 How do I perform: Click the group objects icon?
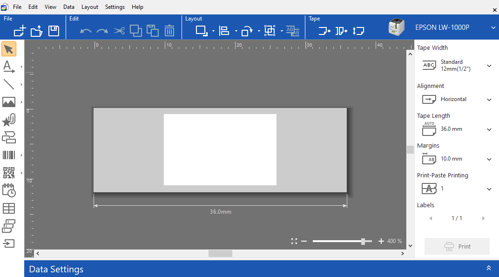pos(270,31)
